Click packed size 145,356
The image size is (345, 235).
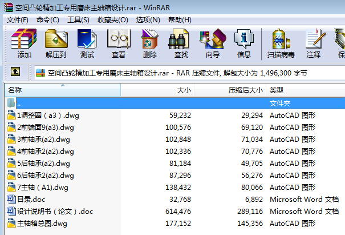tap(250, 224)
